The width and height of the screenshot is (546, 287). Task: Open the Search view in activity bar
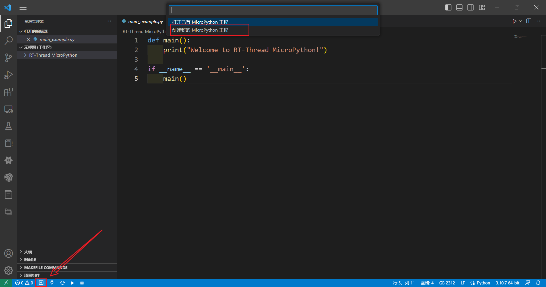pos(9,41)
